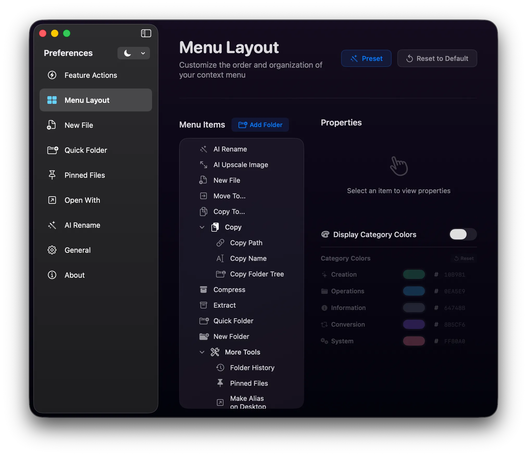Select the 'Folder History' menu item text

pos(252,368)
